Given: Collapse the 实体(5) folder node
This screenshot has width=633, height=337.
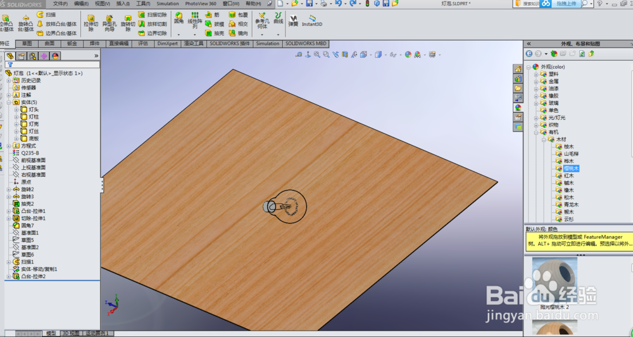Looking at the screenshot, I should [x=8, y=102].
